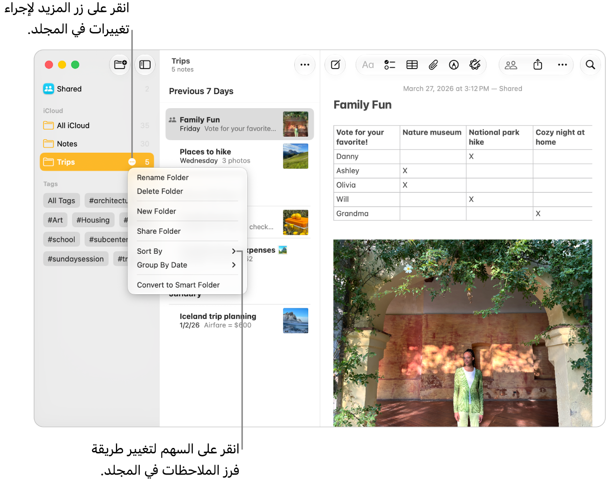Viewport: 607px width, 482px height.
Task: Expand the Sort By submenu
Action: point(187,251)
